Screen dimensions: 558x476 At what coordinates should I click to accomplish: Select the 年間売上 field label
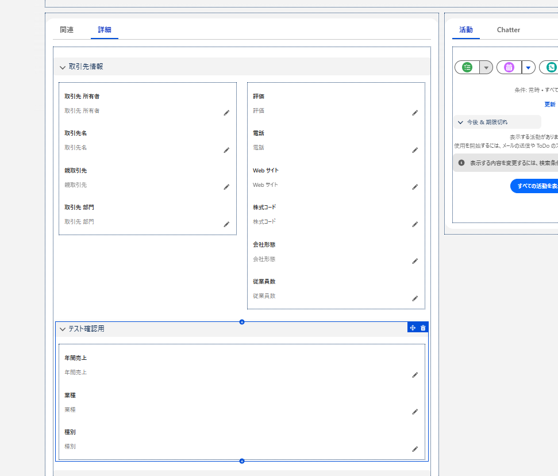pyautogui.click(x=75, y=358)
